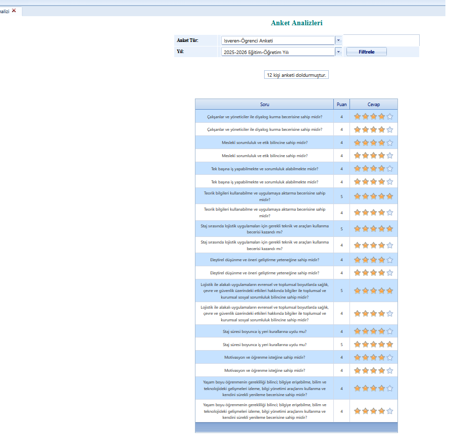Click third star in white Eleştirel düşünme row
The image size is (452, 435).
tap(374, 273)
